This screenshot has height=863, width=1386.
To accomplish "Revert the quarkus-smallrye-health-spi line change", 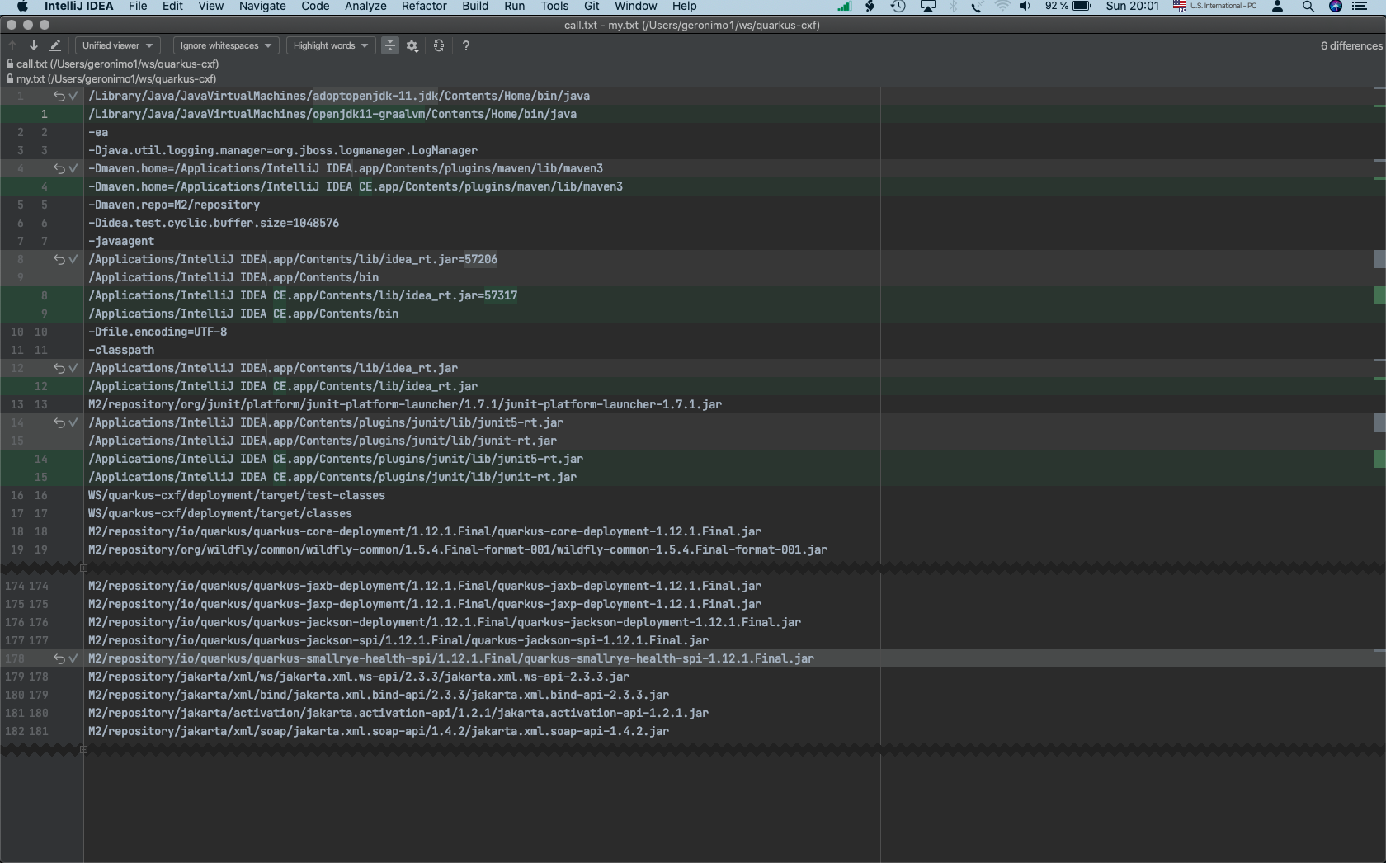I will tap(59, 658).
